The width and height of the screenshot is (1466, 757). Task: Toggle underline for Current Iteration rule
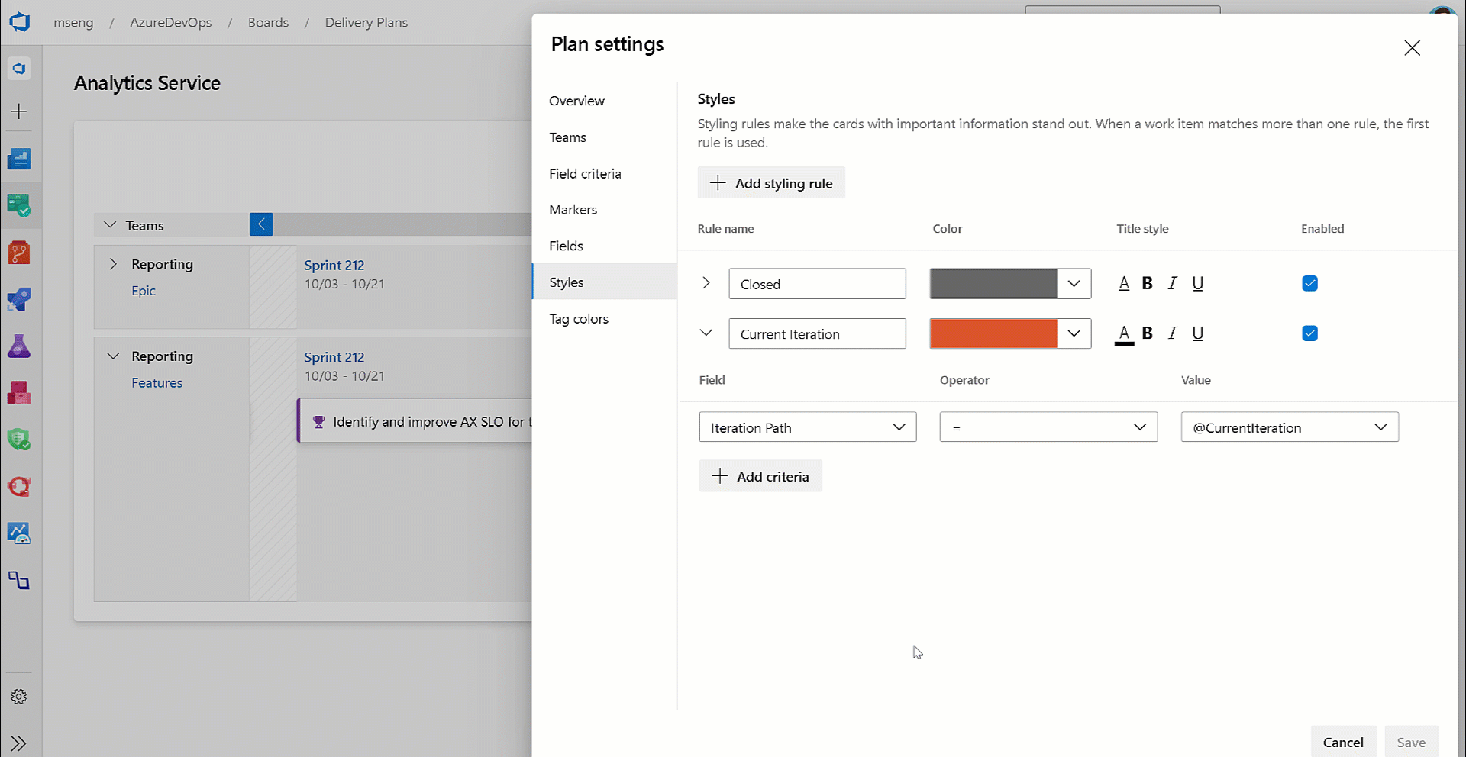click(x=1198, y=333)
